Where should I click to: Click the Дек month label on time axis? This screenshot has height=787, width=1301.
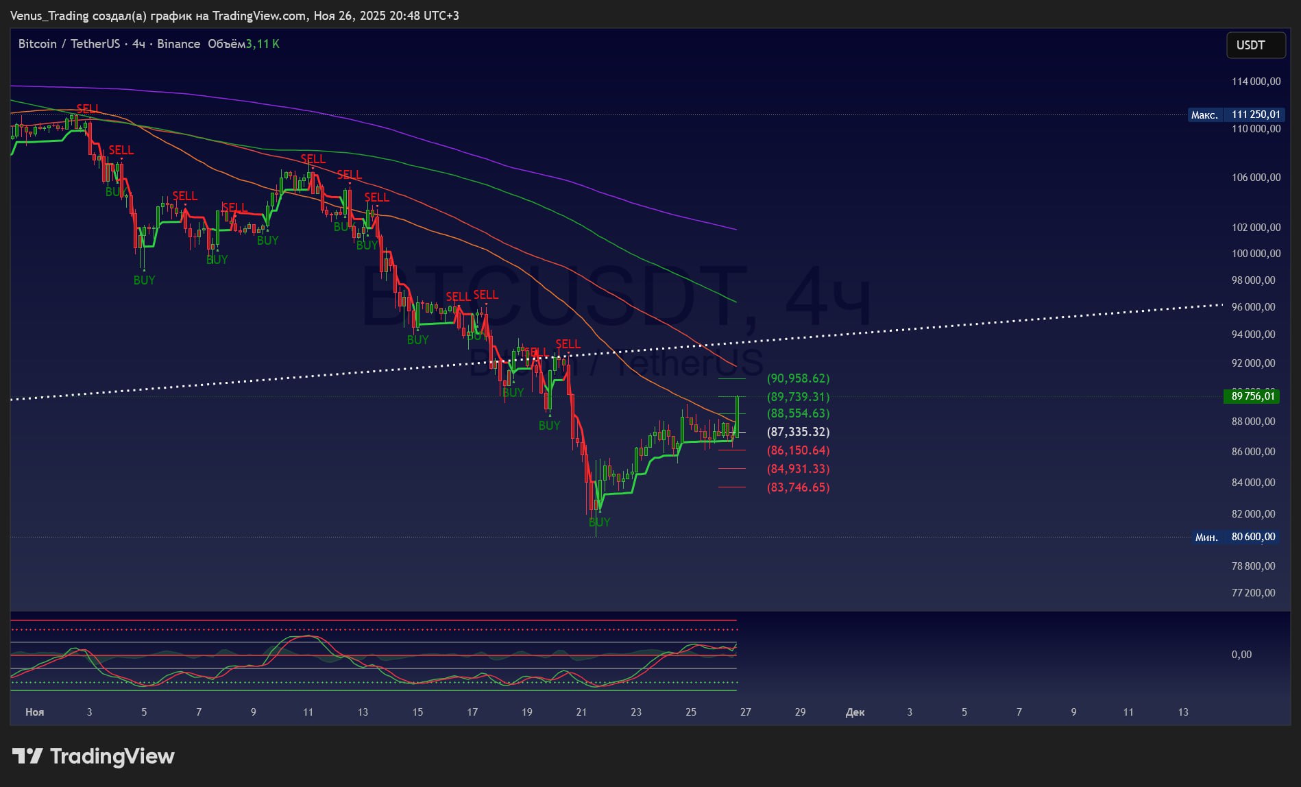pyautogui.click(x=855, y=712)
